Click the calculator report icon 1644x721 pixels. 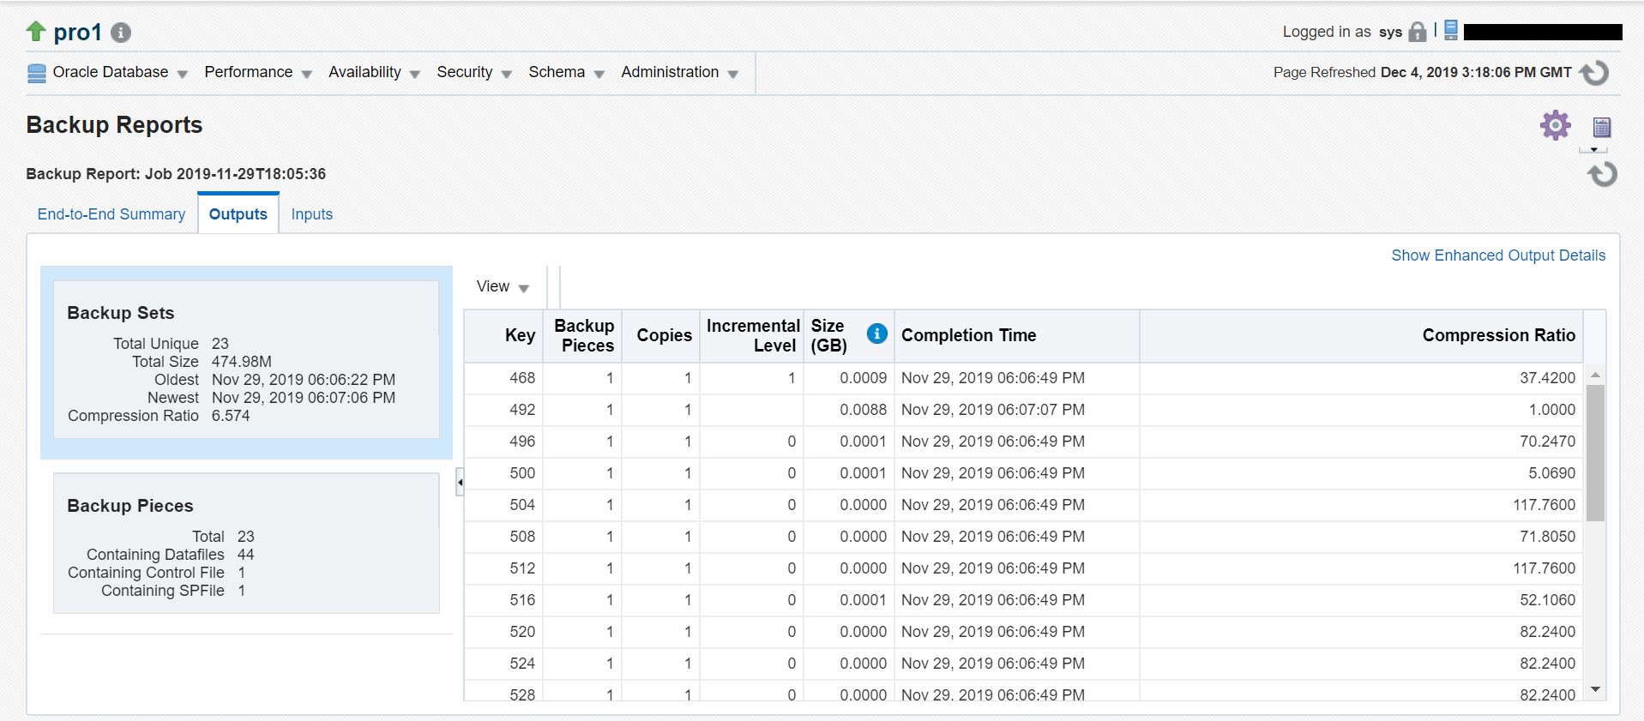pos(1602,127)
